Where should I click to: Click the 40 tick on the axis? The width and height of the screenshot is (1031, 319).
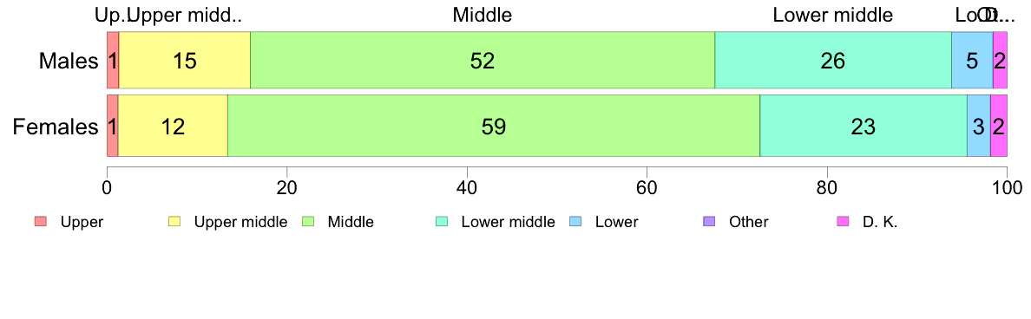[x=466, y=186]
